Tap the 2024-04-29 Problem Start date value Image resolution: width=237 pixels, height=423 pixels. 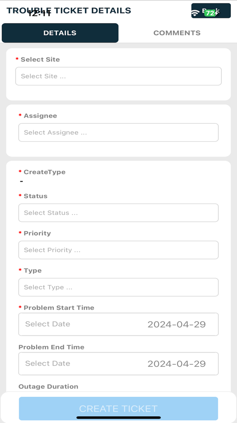[x=177, y=324]
